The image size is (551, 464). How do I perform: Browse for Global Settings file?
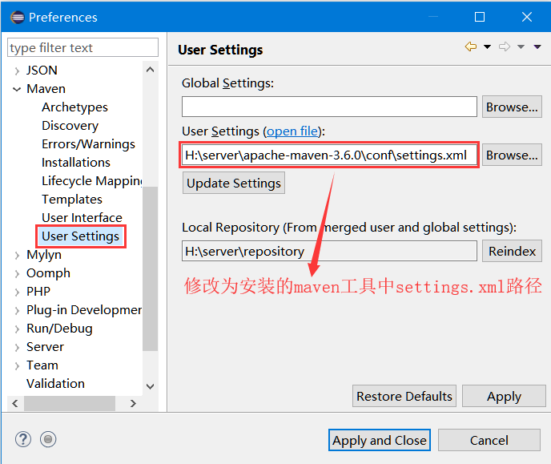pos(512,107)
